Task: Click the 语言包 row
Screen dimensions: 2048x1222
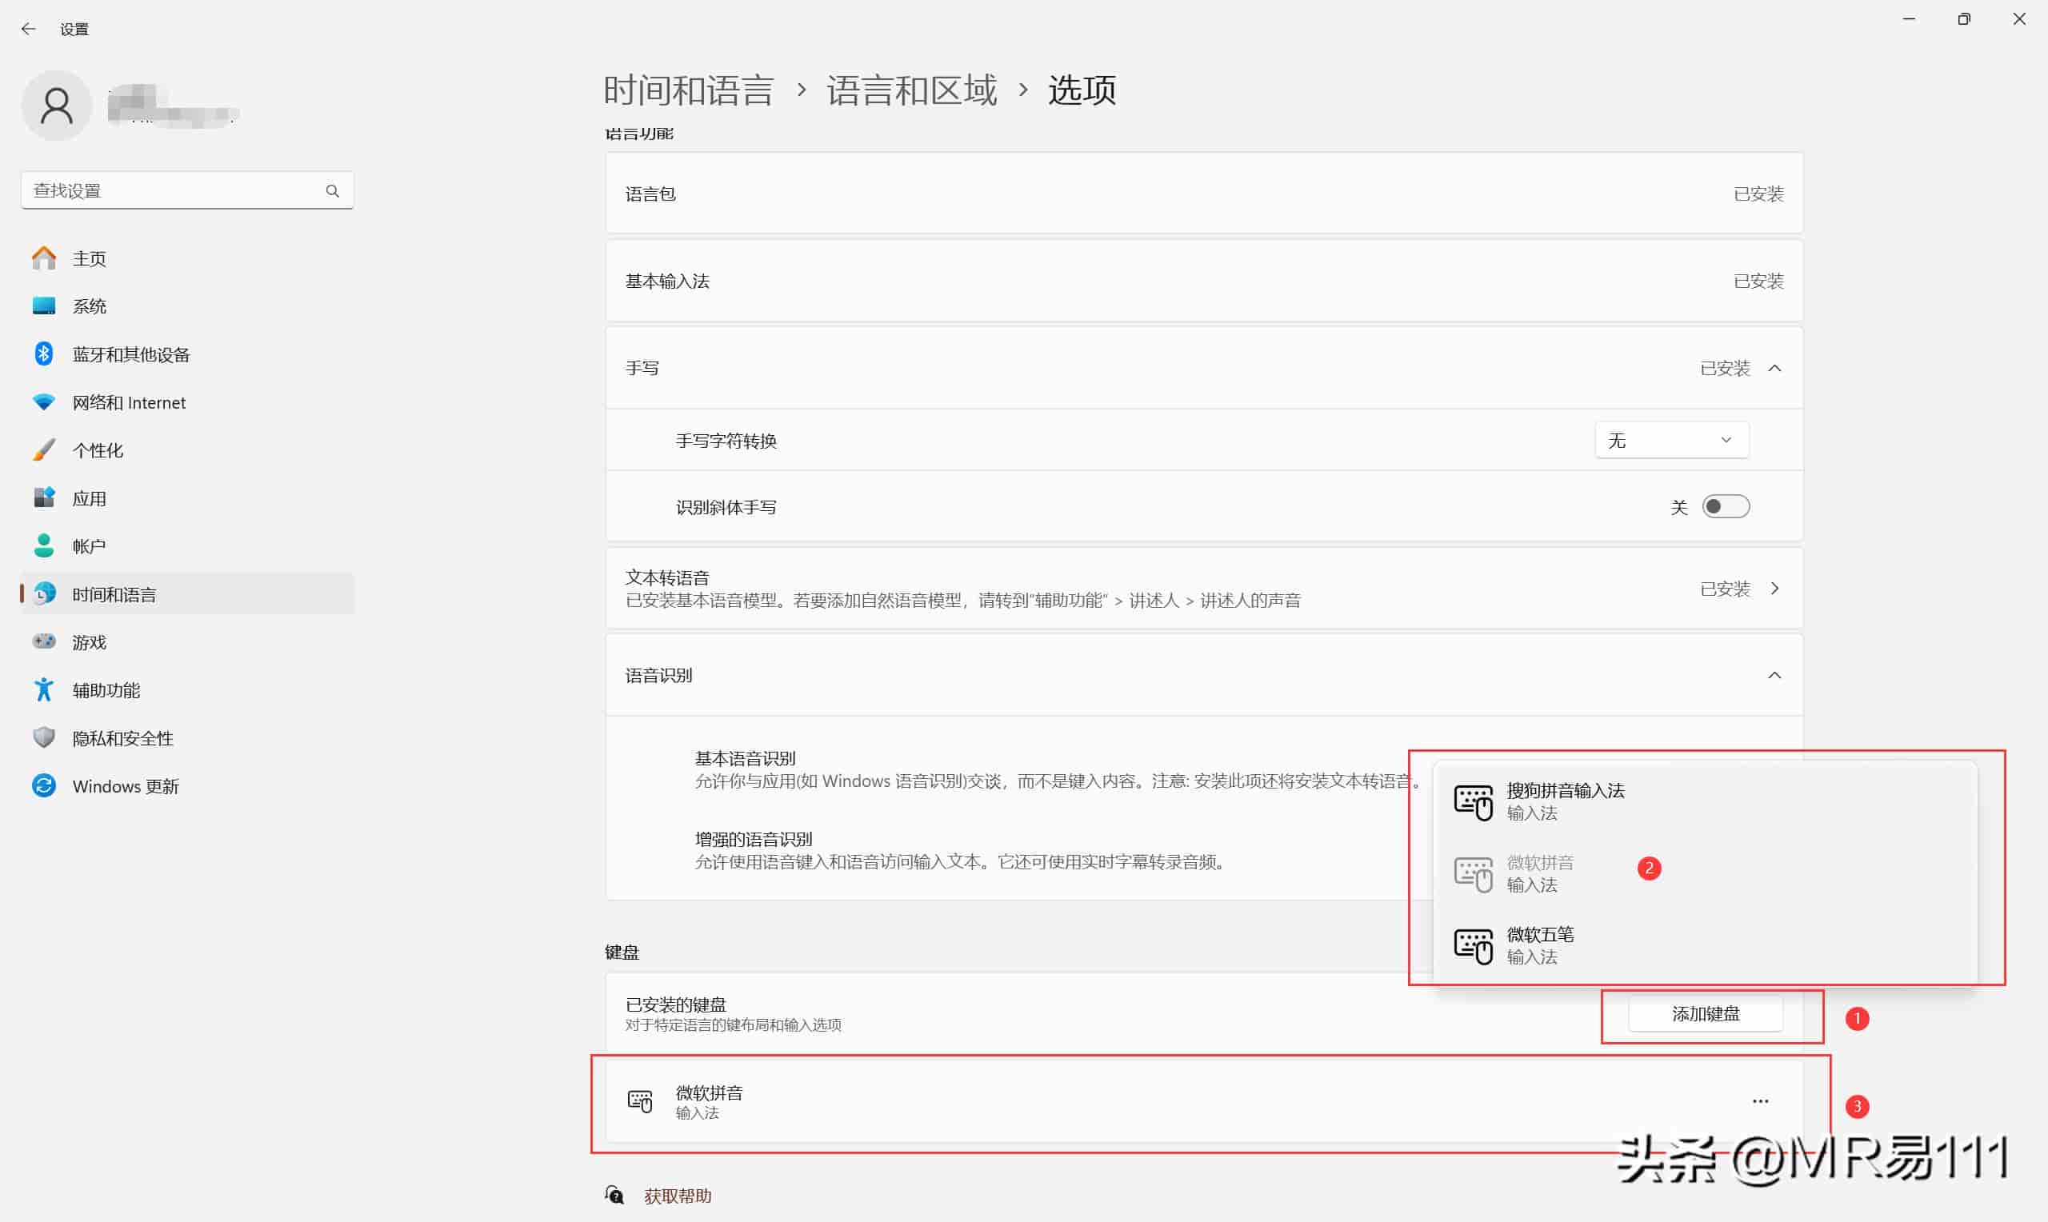Action: 1203,194
